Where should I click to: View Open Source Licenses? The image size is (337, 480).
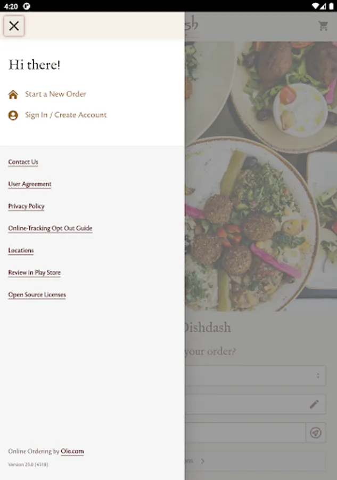37,294
